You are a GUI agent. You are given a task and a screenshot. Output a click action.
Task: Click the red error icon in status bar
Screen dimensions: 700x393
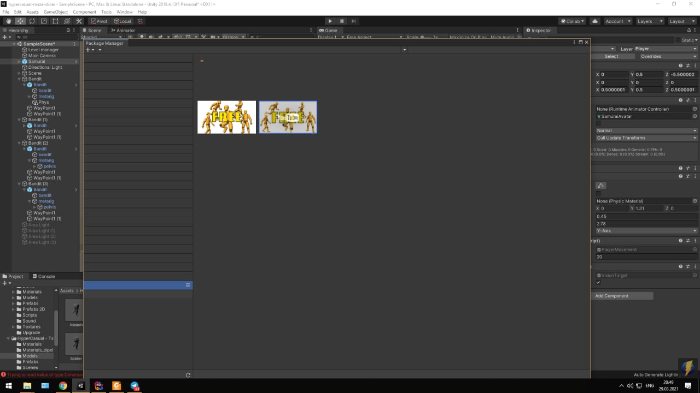point(3,374)
